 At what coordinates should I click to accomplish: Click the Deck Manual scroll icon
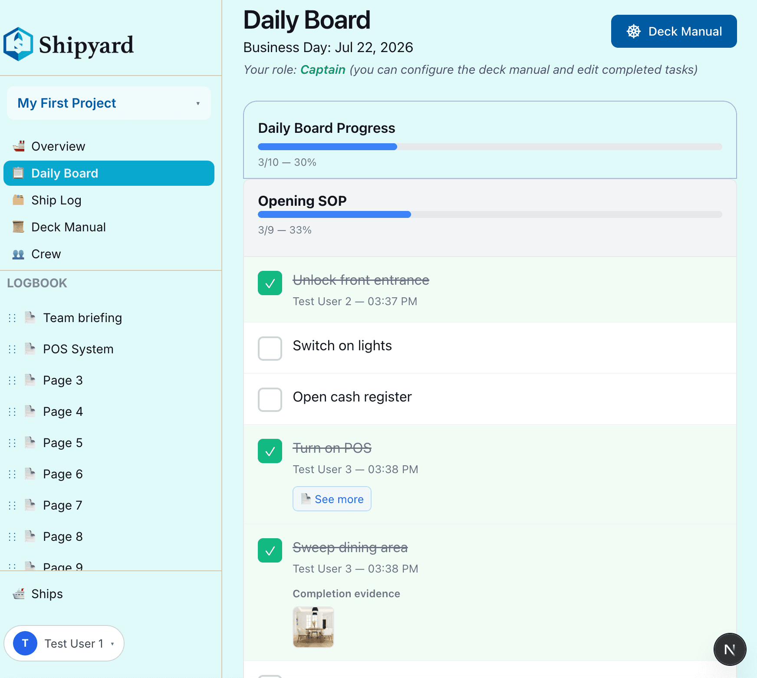click(18, 227)
